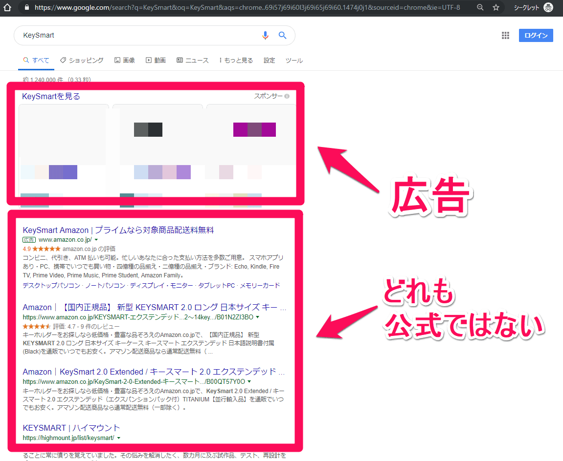Click the purple sponsored product thumbnail
Image resolution: width=563 pixels, height=461 pixels.
click(x=254, y=129)
